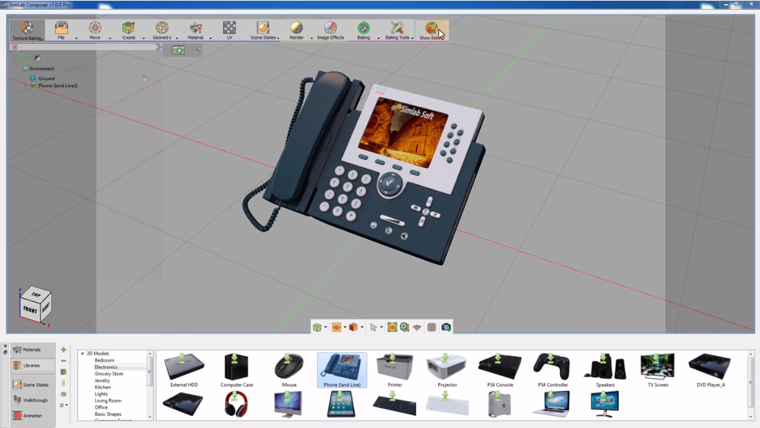Collapse the 3D Models tree node
The height and width of the screenshot is (428, 760).
[x=82, y=353]
